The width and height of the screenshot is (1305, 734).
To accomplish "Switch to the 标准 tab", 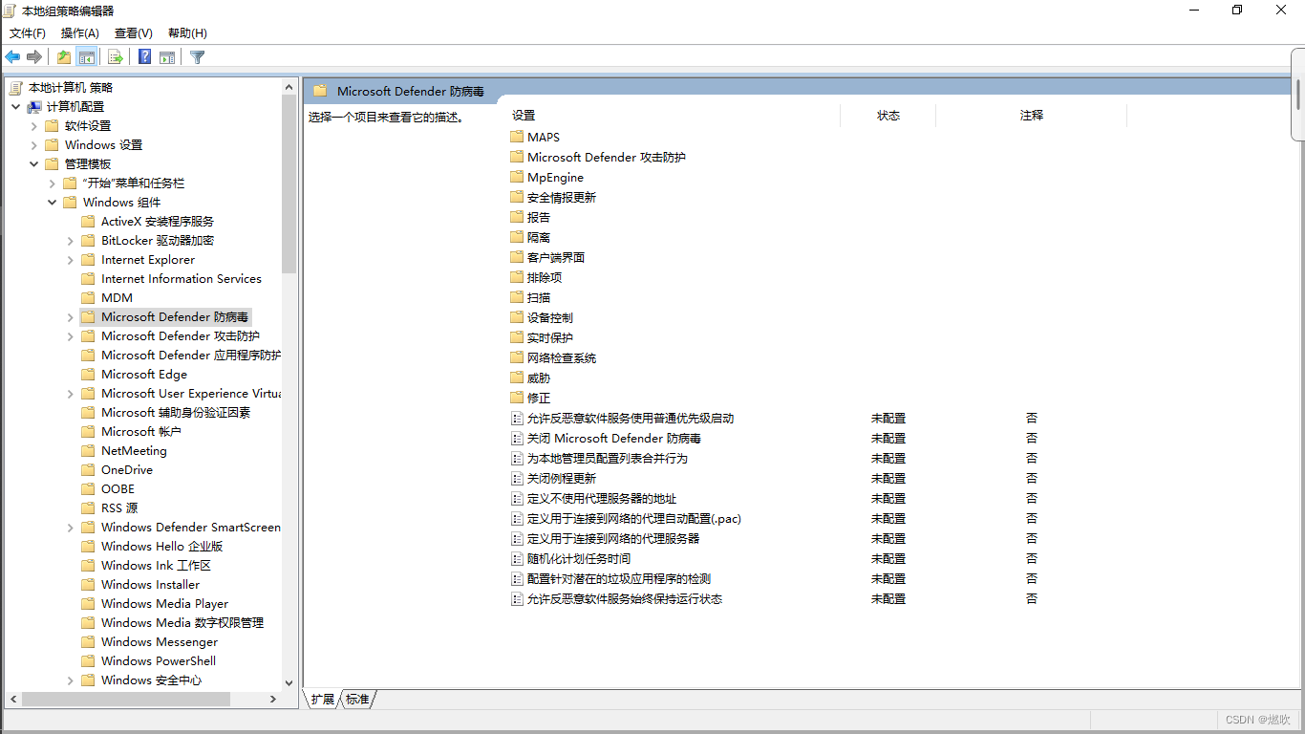I will click(x=357, y=700).
